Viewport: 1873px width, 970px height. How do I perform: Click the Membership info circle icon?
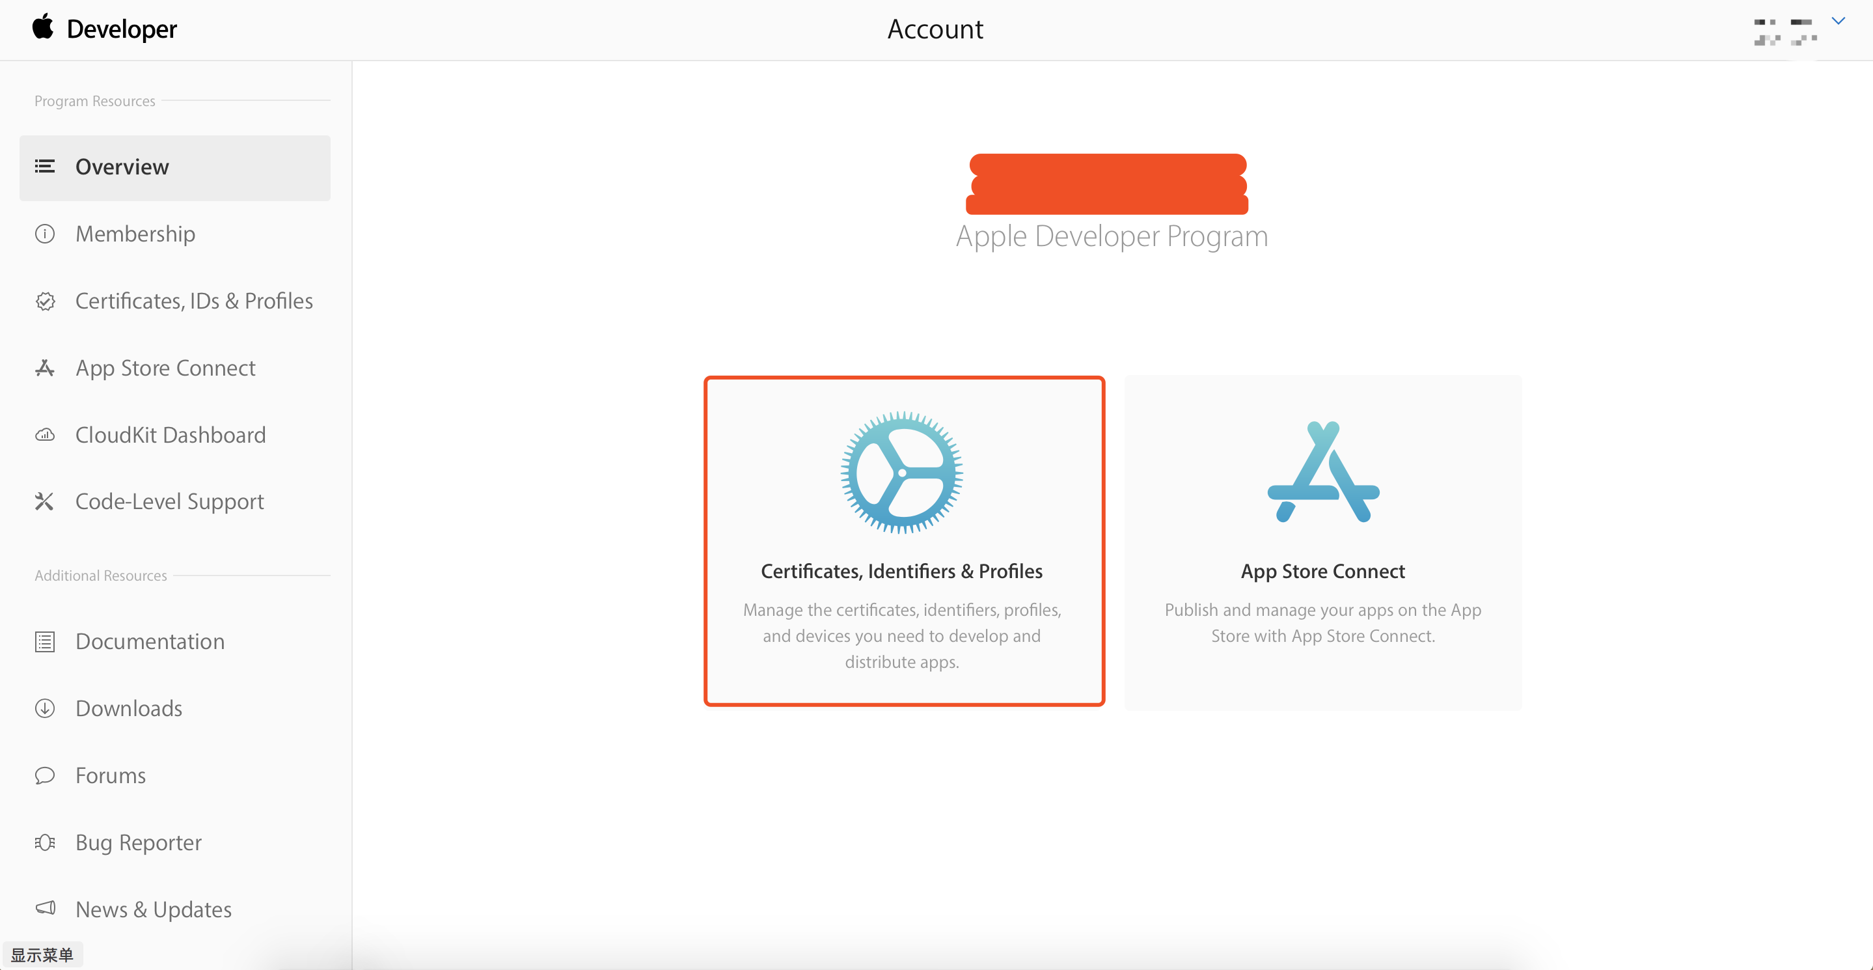point(45,234)
